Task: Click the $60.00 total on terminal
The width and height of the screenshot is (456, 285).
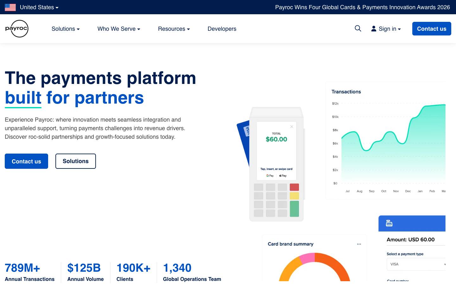Action: click(276, 139)
